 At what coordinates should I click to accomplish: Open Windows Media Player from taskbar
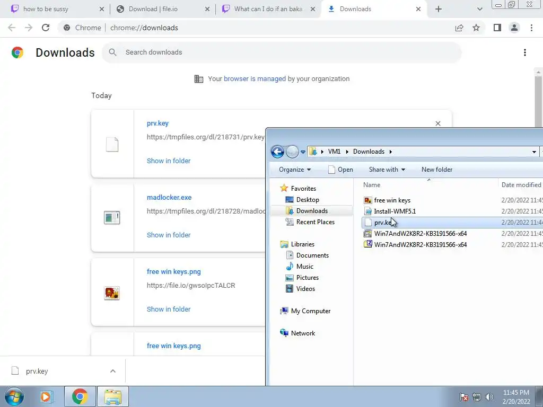click(x=46, y=396)
